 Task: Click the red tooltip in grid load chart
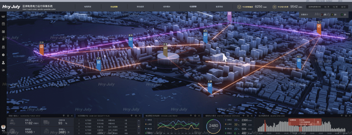(x=305, y=122)
